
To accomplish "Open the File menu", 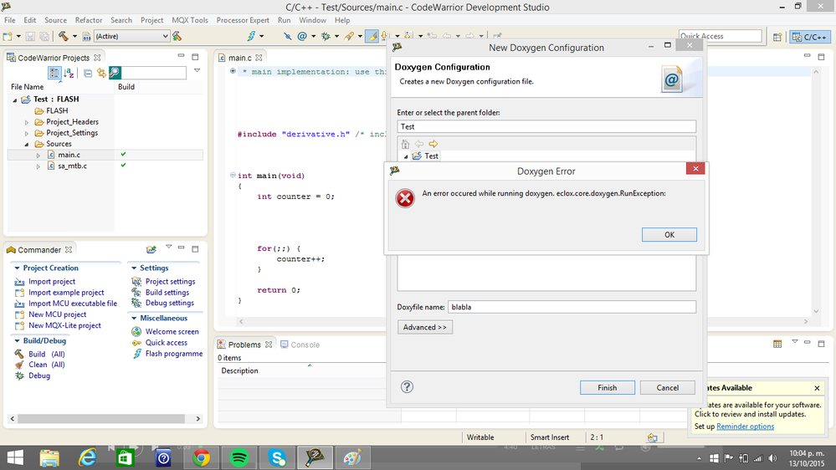I will click(x=9, y=20).
